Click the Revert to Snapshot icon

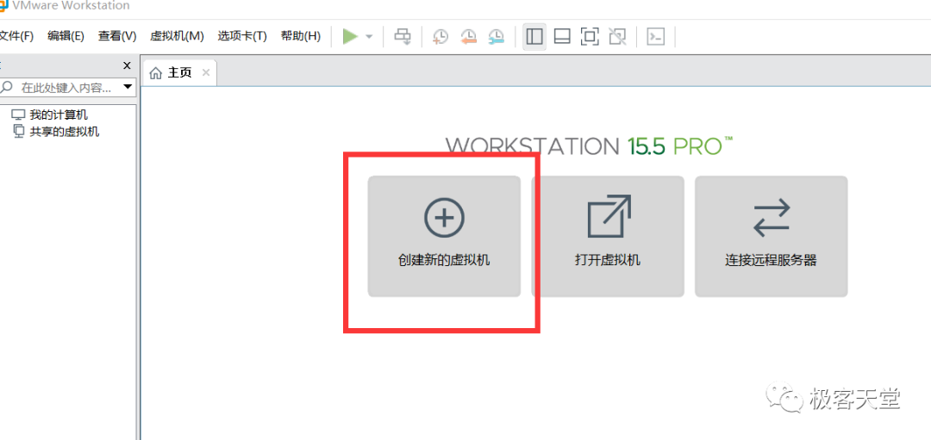(468, 37)
